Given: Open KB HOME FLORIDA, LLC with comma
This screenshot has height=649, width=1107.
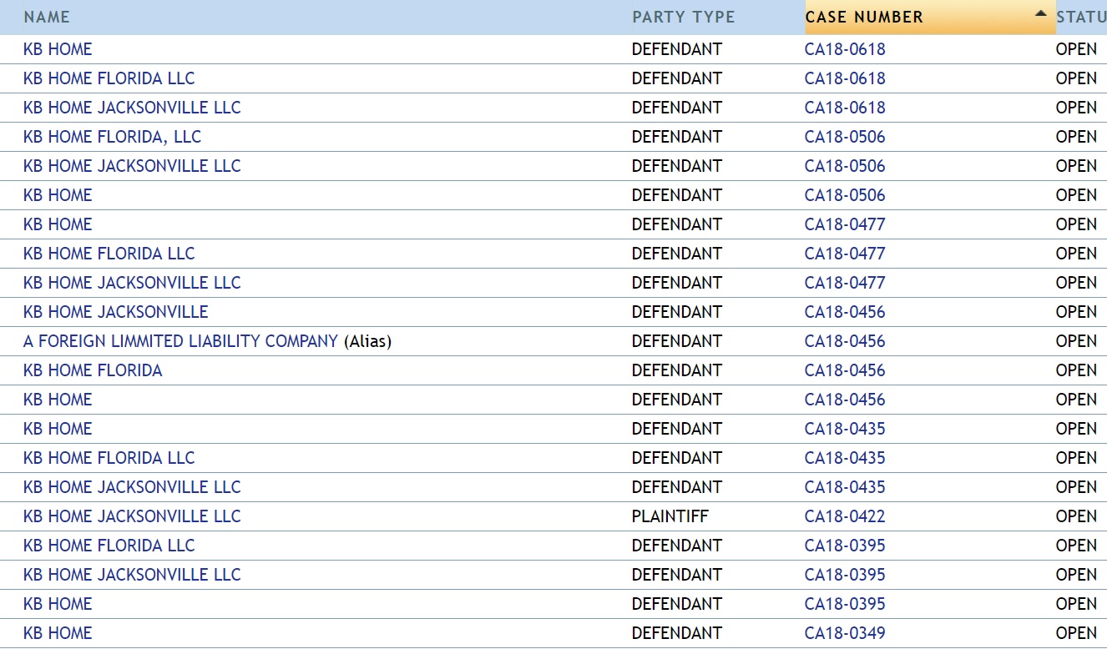Looking at the screenshot, I should coord(112,137).
